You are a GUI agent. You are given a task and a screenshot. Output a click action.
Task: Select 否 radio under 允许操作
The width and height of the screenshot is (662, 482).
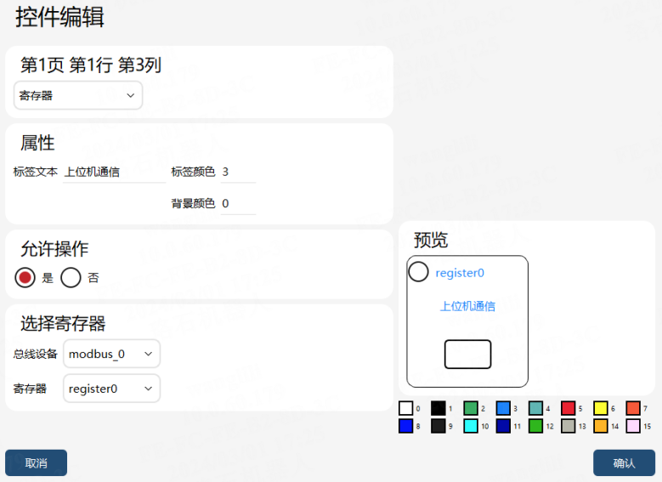tap(71, 277)
